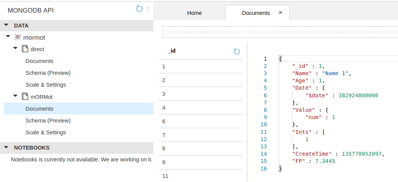Click the direct collection icon
The image size is (398, 182).
(x=25, y=49)
